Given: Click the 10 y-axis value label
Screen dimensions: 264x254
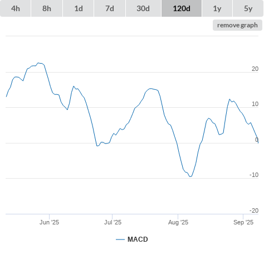Looking at the screenshot, I should pyautogui.click(x=255, y=104).
